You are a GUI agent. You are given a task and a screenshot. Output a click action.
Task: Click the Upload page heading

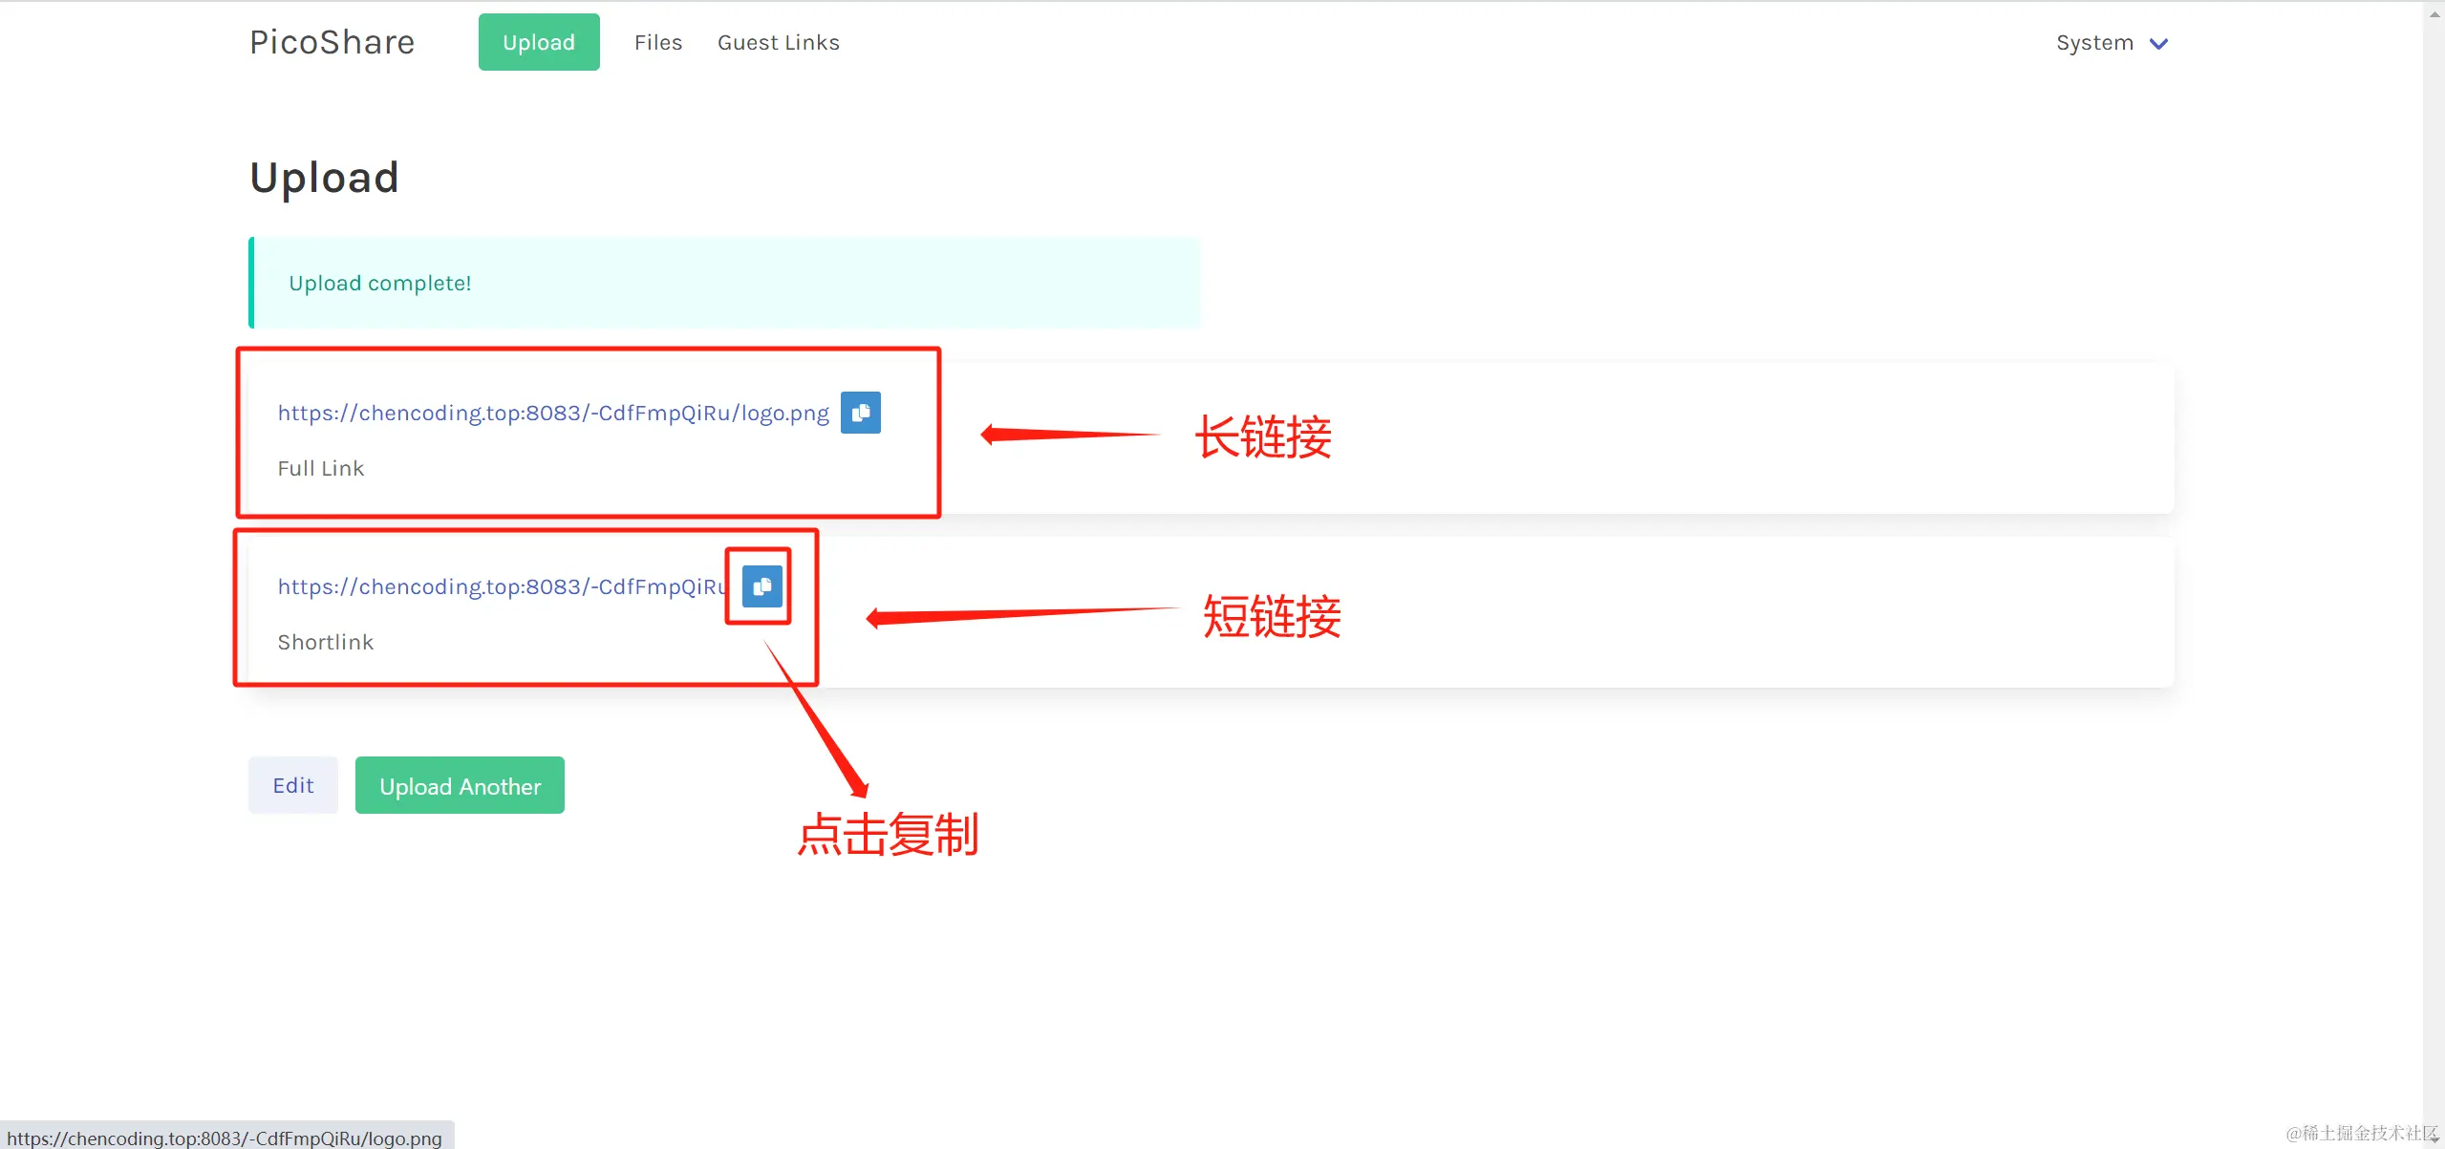click(324, 178)
